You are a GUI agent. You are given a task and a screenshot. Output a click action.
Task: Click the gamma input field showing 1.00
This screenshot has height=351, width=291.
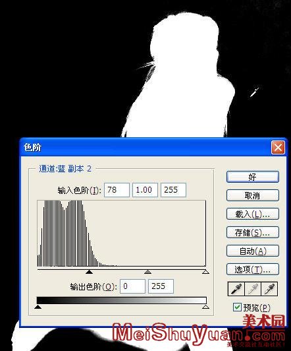coord(145,190)
